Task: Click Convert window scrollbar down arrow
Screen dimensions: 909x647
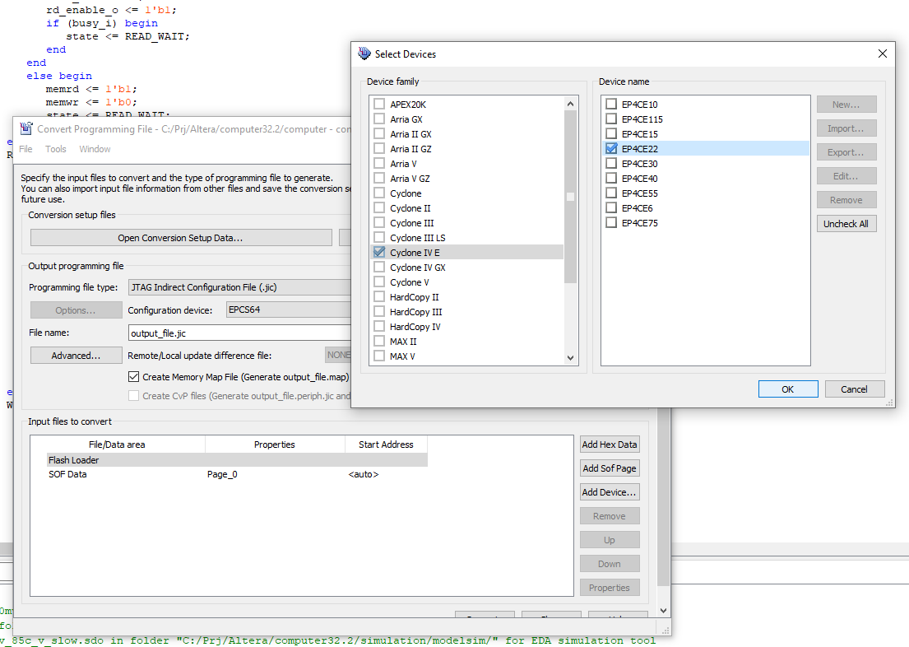Action: (x=664, y=611)
